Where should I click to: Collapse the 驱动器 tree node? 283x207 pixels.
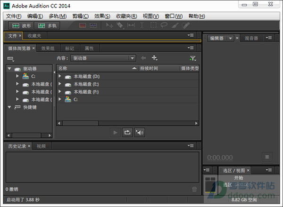[9, 69]
